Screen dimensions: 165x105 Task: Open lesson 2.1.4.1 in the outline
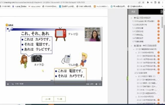[x=147, y=100]
